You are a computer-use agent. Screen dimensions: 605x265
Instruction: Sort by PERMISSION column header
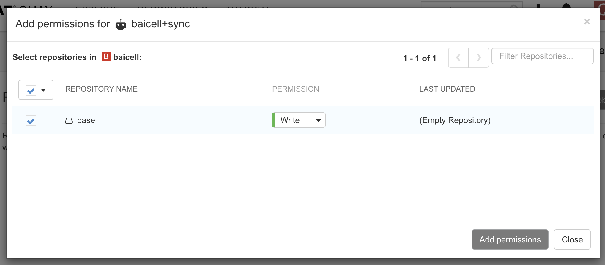(x=295, y=89)
